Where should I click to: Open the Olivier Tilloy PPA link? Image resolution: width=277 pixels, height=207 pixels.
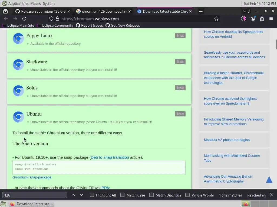(x=105, y=188)
